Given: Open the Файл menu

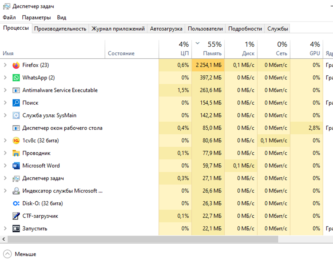Looking at the screenshot, I should point(9,17).
